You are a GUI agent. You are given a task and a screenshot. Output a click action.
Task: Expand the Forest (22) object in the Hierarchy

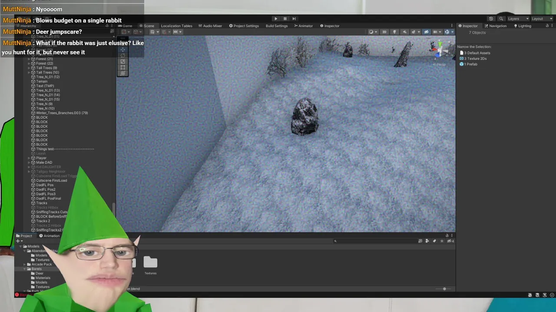[29, 63]
